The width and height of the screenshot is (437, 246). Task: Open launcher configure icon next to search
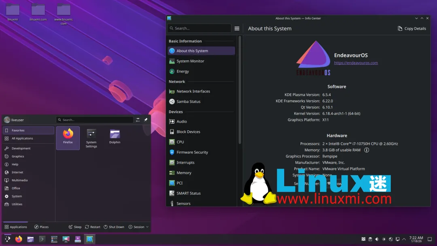[138, 120]
